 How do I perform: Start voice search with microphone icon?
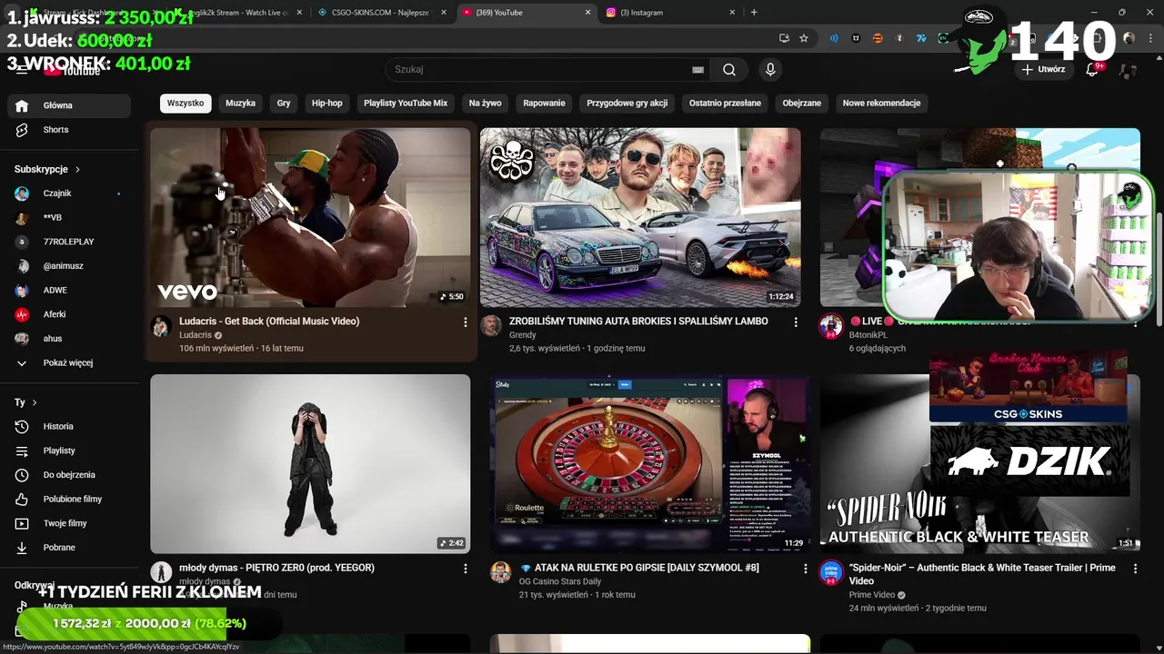tap(770, 70)
